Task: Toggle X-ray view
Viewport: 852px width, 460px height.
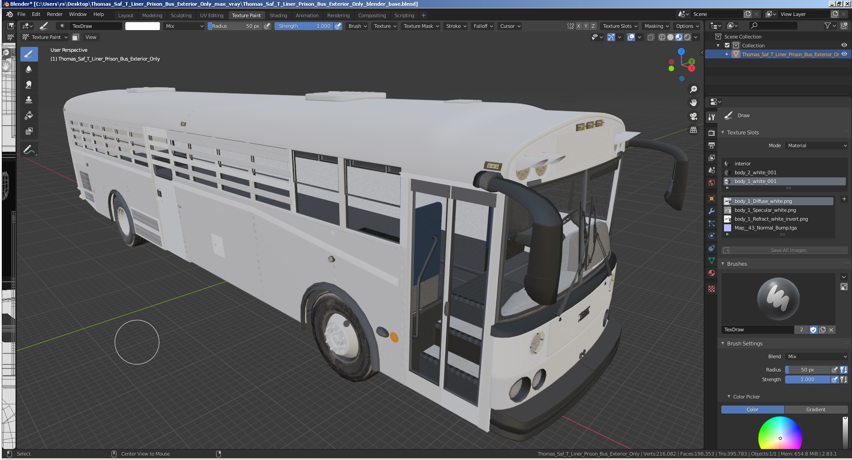Action: pos(651,37)
